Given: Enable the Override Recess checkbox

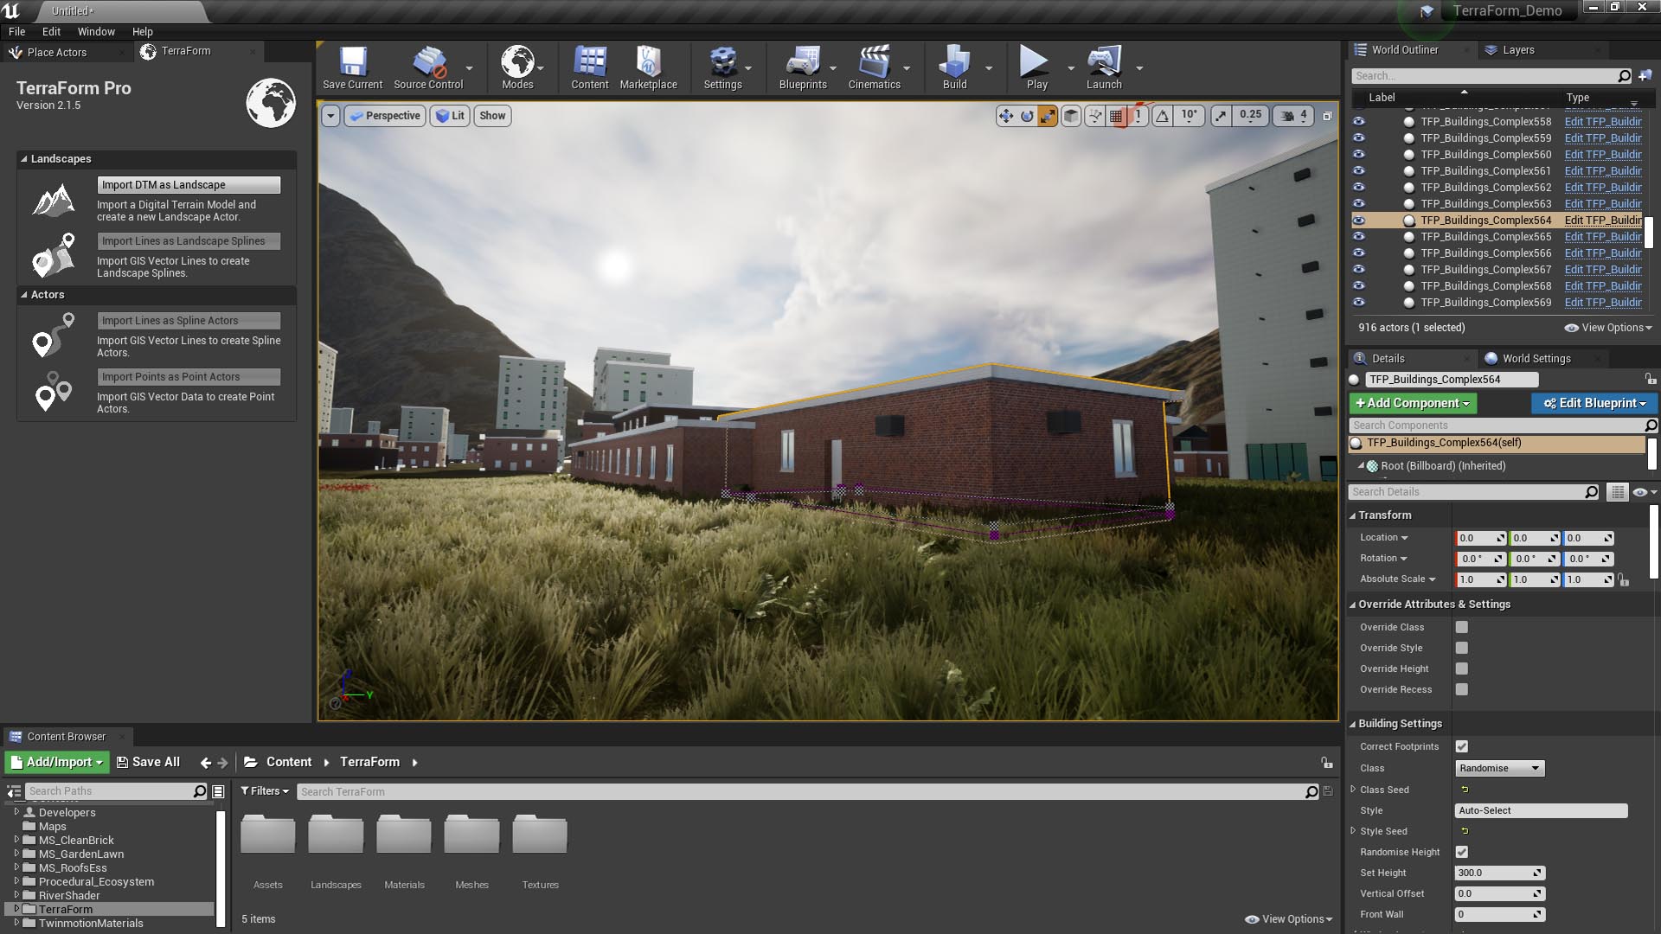Looking at the screenshot, I should pos(1461,689).
